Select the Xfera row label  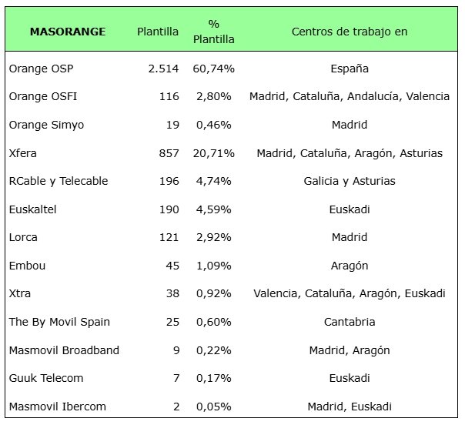(23, 153)
